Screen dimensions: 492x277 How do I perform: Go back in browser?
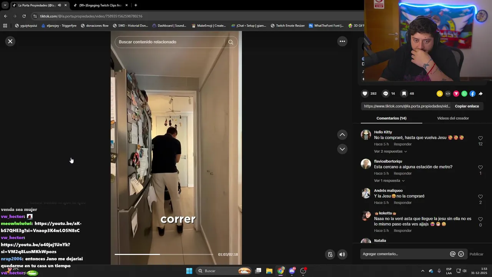point(5,16)
